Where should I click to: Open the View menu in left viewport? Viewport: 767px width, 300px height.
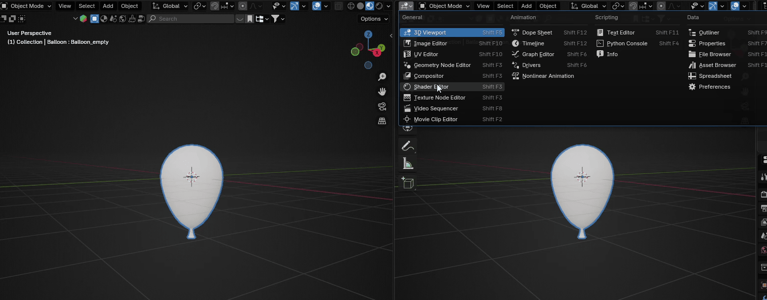pyautogui.click(x=64, y=6)
